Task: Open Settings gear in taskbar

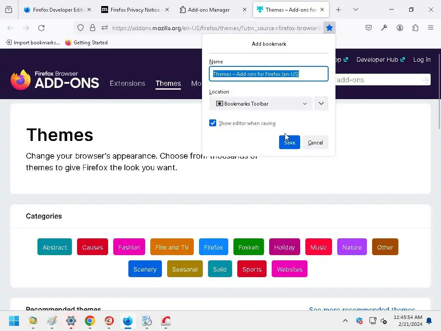Action: [x=71, y=321]
